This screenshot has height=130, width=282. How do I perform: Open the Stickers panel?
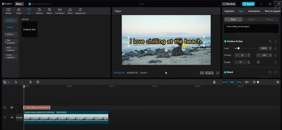(39, 11)
